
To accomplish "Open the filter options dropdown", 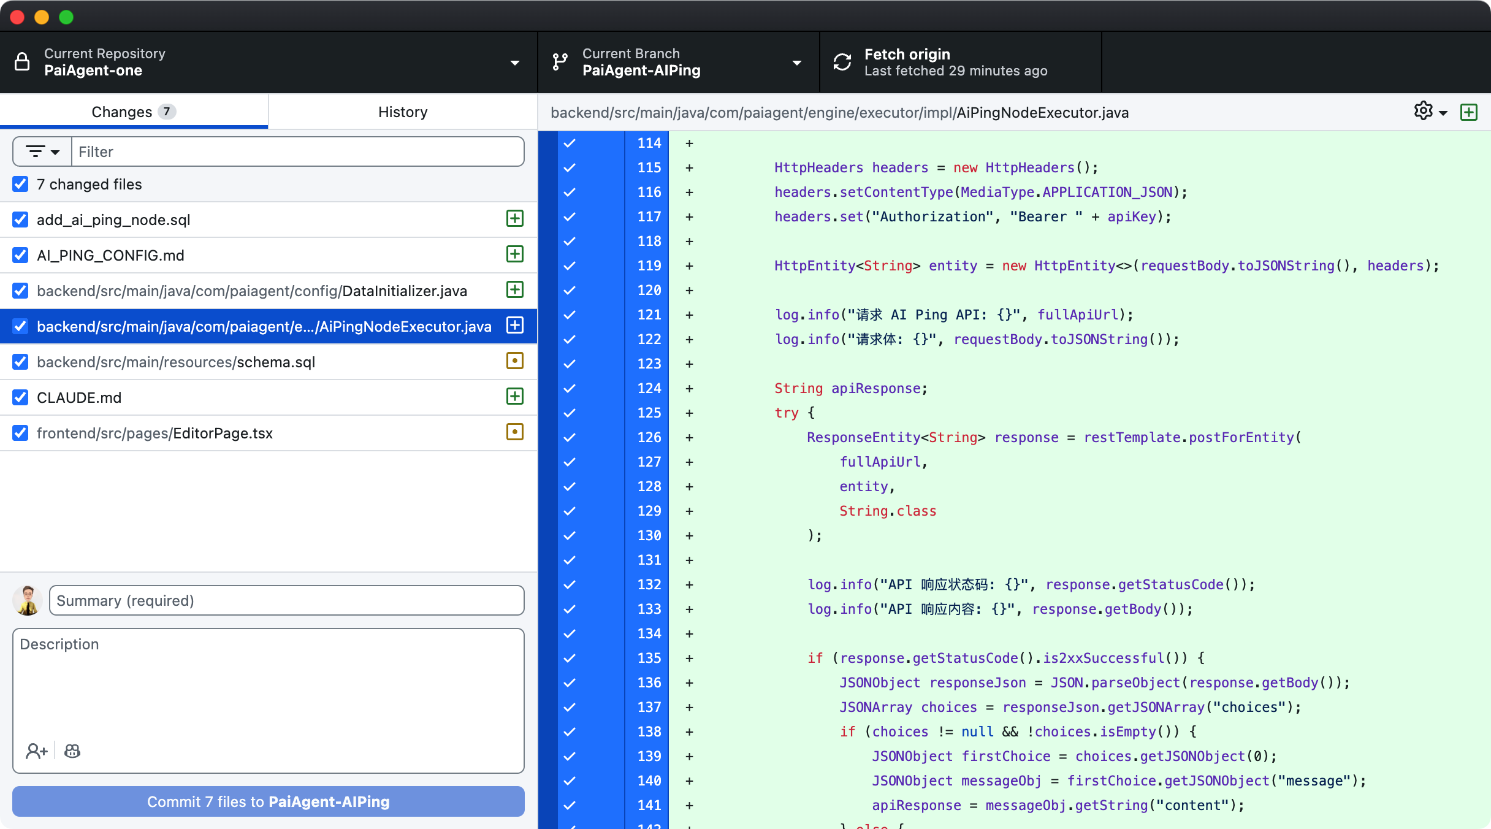I will click(x=42, y=151).
